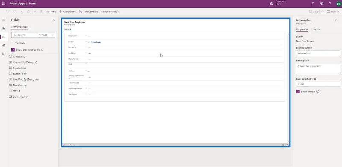Select the NewEmployee tab in Fields pane
Screen dimensions: 342x167
[x=19, y=27]
